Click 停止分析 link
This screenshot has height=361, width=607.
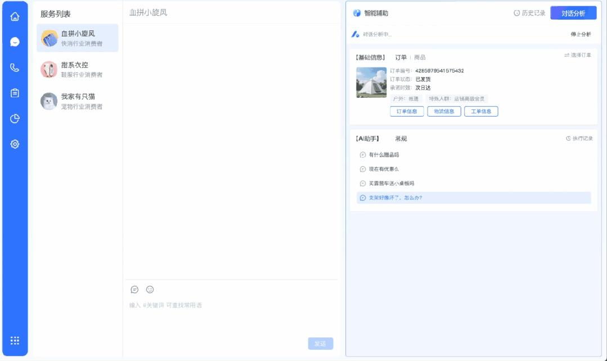coord(581,34)
